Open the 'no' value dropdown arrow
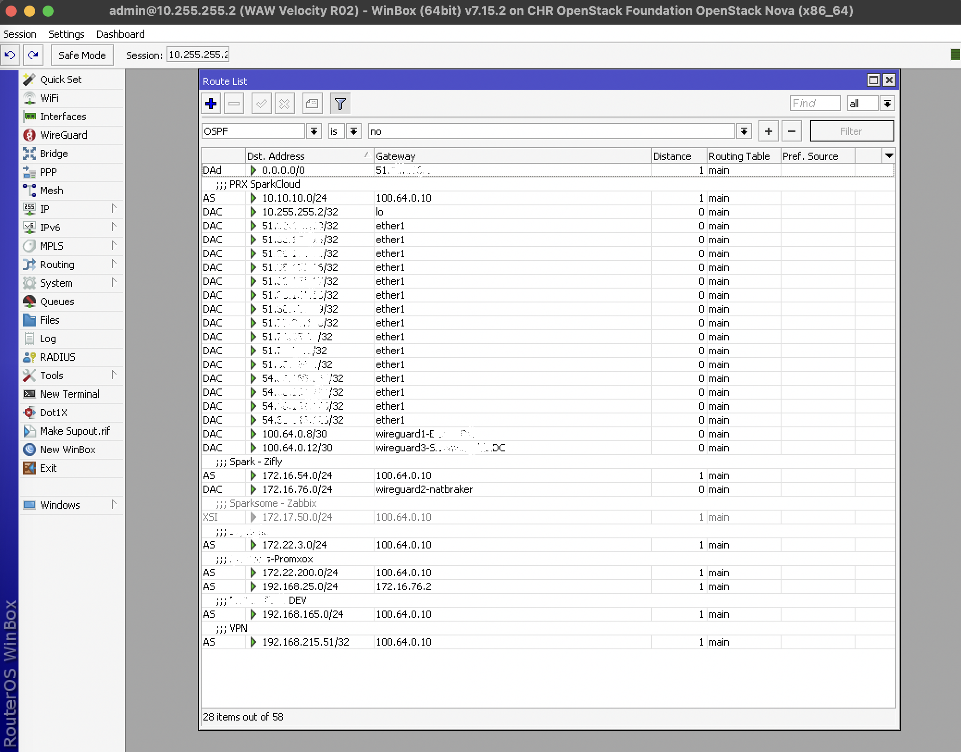Viewport: 961px width, 752px height. 744,131
